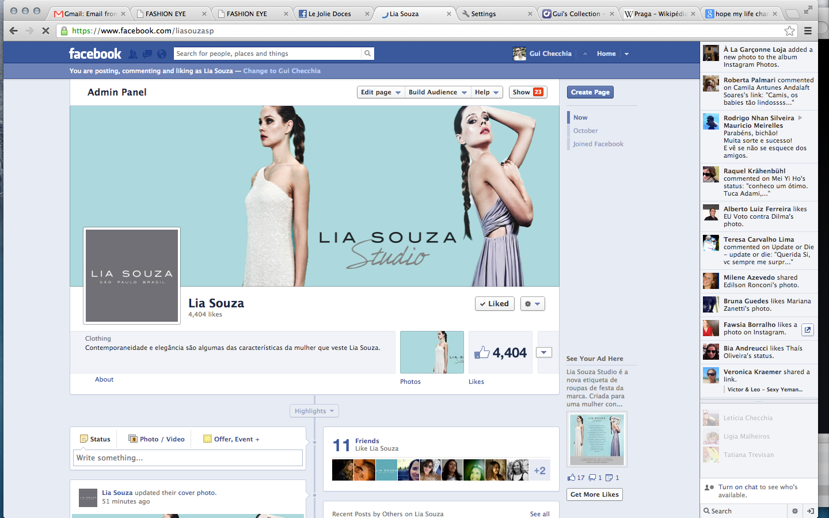This screenshot has height=518, width=829.
Task: Open notifications globe icon
Action: (162, 54)
